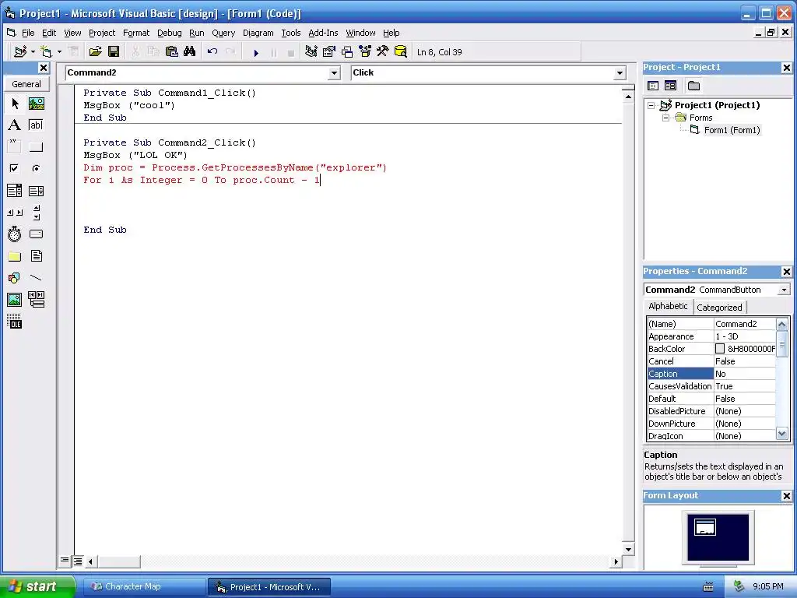Select the ComboBox control tool

[x=15, y=191]
